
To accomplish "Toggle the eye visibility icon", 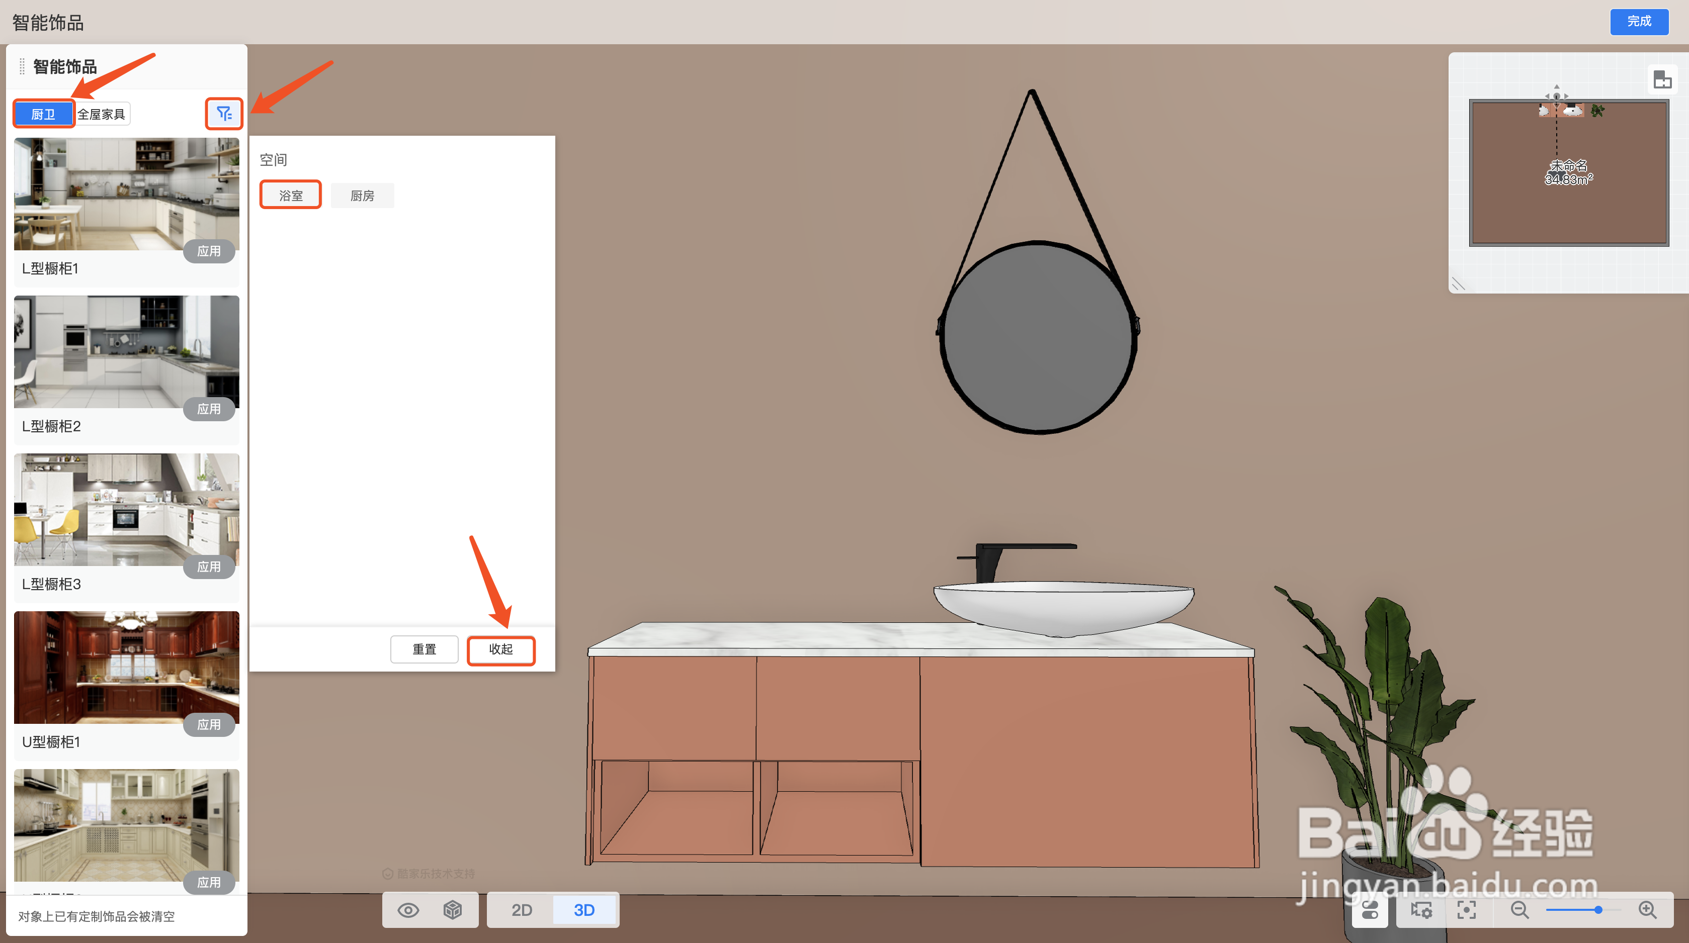I will click(408, 910).
